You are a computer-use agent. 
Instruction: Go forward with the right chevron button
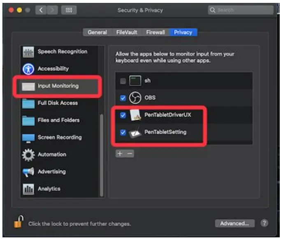click(x=52, y=10)
